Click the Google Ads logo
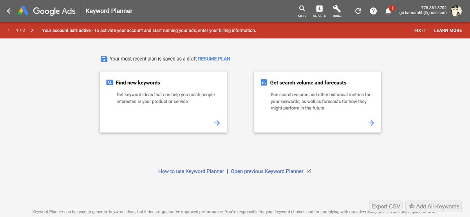 (x=46, y=11)
